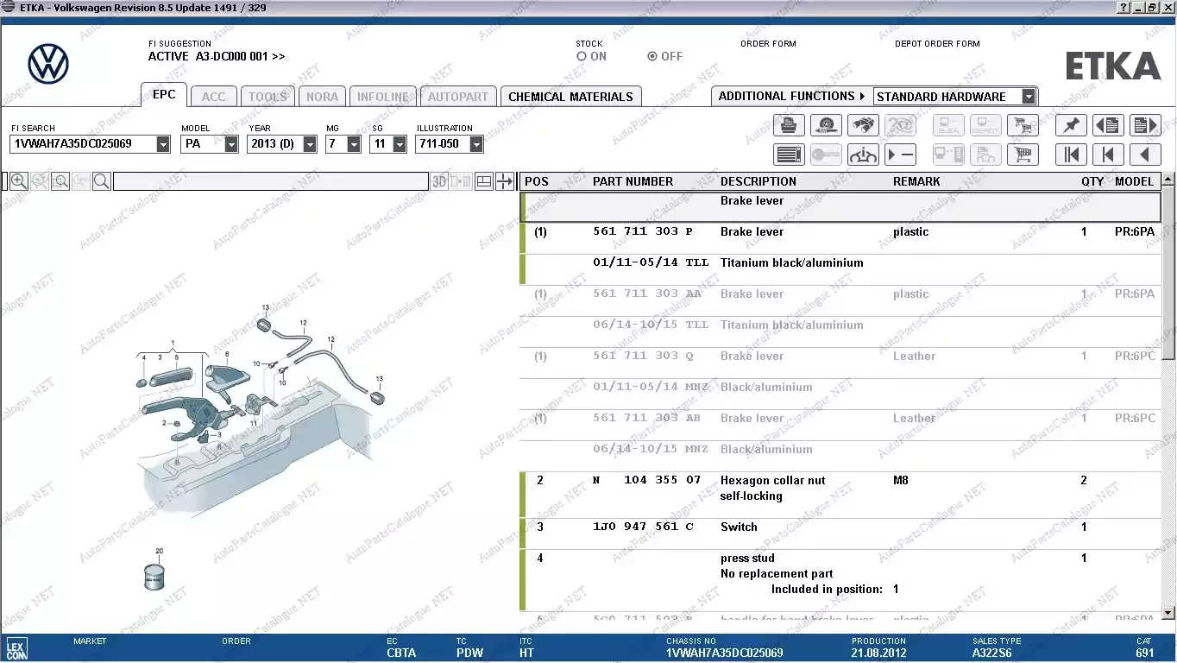This screenshot has width=1177, height=663.
Task: Click the panel divider arrows icon
Action: click(x=505, y=181)
